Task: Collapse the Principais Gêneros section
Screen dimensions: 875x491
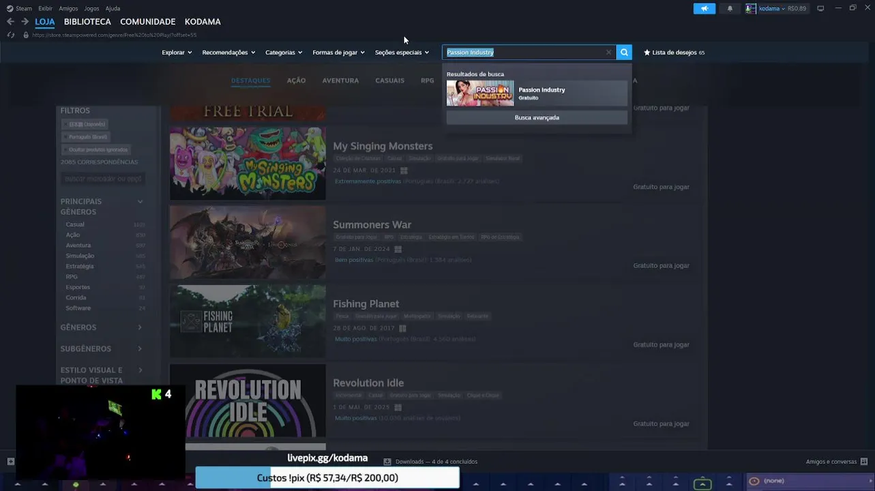Action: (x=140, y=201)
